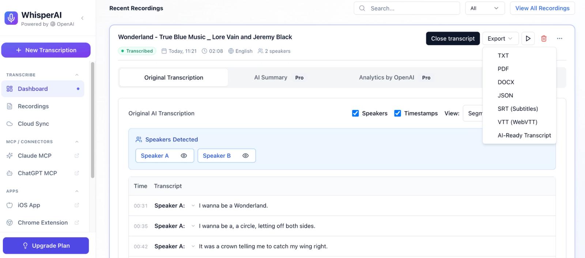Toggle Speaker A visibility eye
585x258 pixels.
pyautogui.click(x=184, y=156)
